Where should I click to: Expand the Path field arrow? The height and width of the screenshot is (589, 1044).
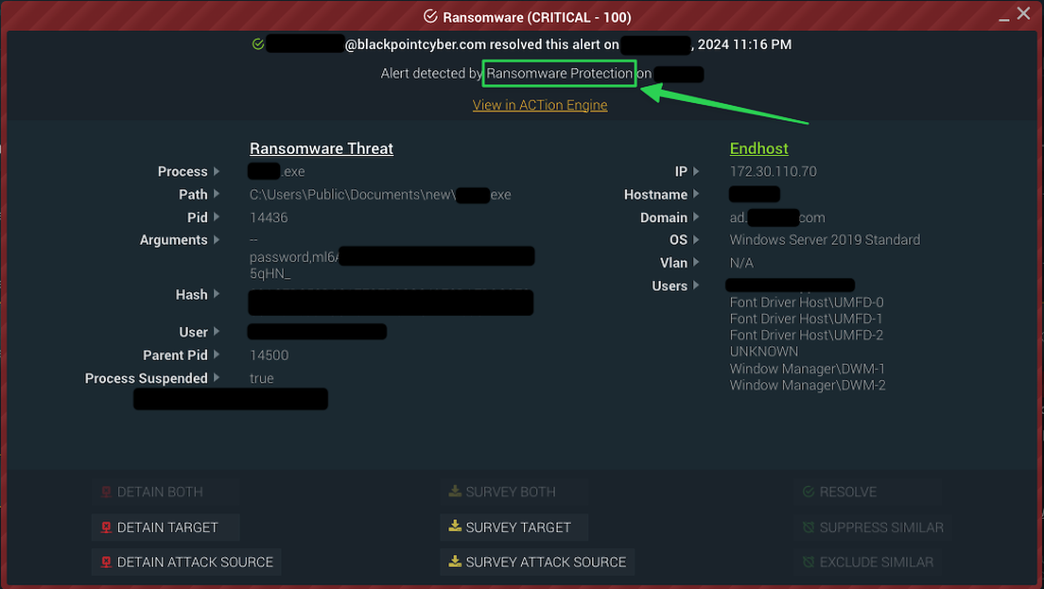(217, 194)
